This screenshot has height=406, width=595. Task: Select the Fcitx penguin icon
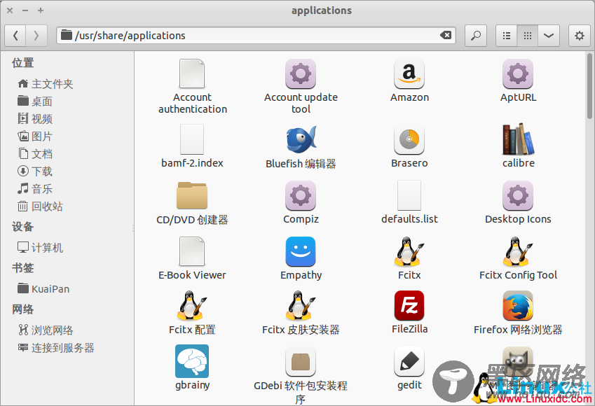pyautogui.click(x=409, y=251)
